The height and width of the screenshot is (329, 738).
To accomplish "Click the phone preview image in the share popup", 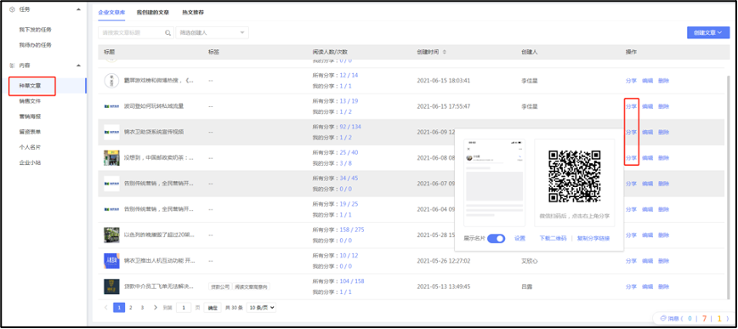I will tap(494, 183).
